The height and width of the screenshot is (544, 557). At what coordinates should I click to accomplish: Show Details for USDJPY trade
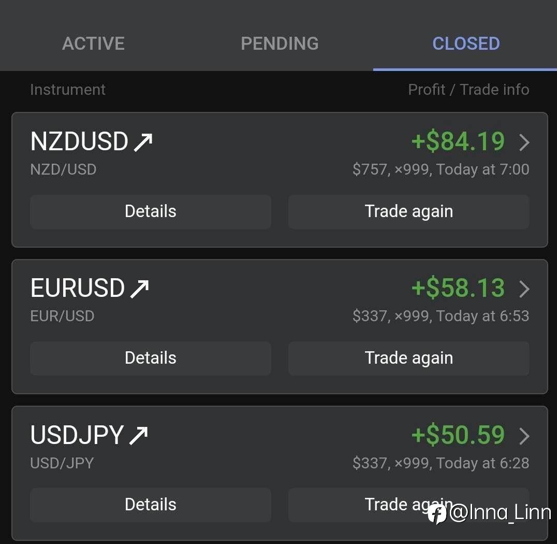150,505
